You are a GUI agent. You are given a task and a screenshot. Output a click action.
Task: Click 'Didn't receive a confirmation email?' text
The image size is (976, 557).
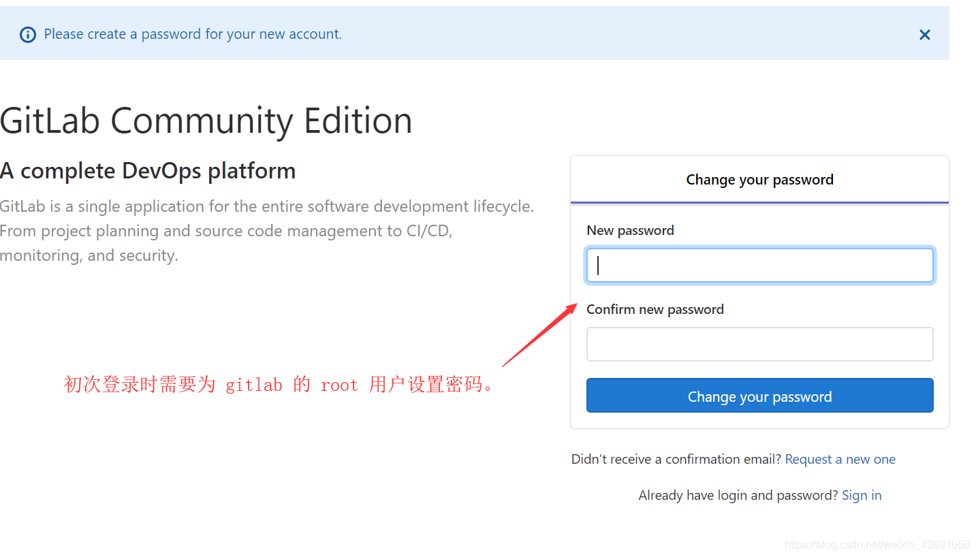[676, 460]
